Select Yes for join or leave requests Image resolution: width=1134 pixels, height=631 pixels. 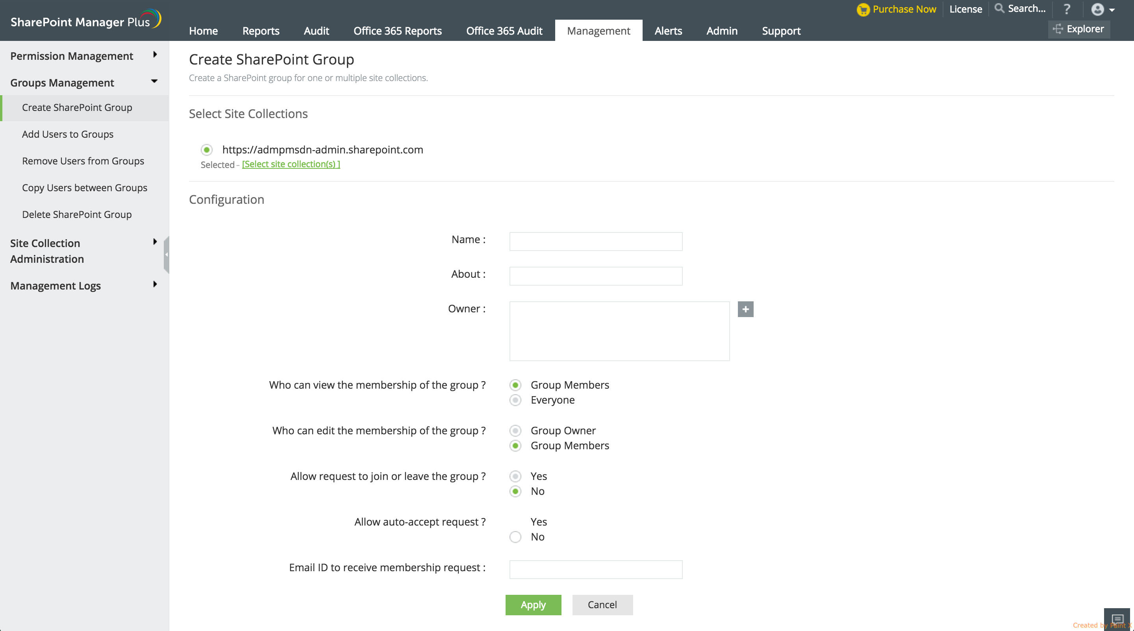point(515,476)
